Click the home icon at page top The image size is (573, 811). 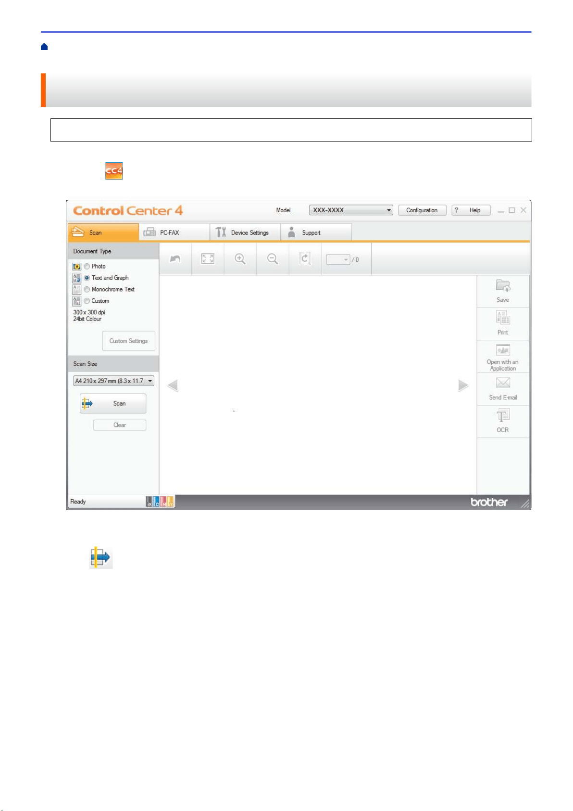(x=44, y=47)
